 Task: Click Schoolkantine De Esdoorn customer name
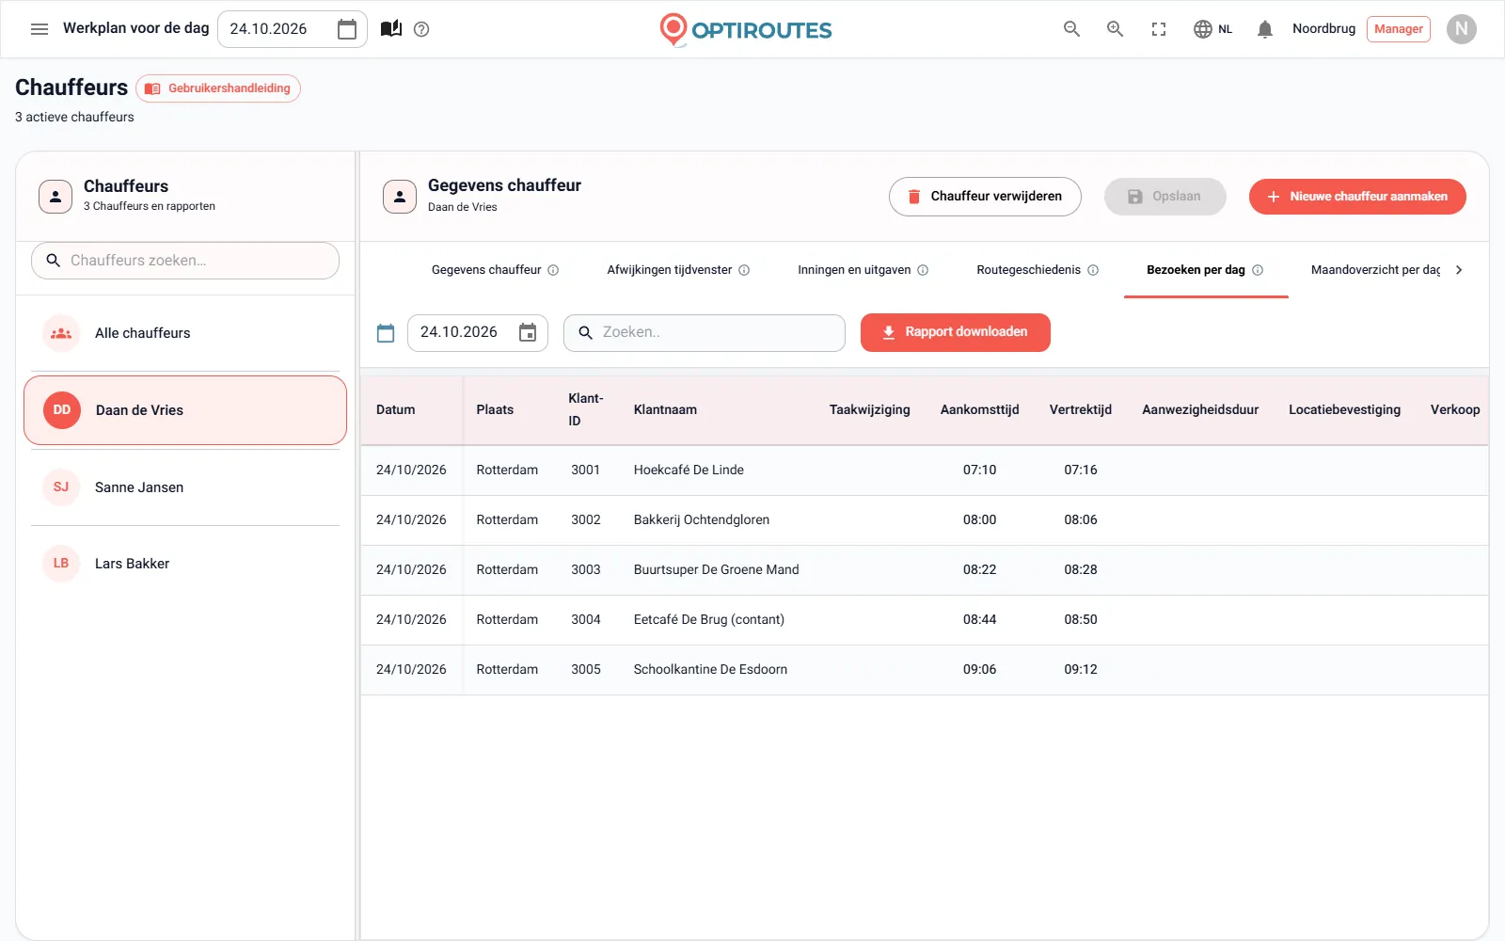click(x=710, y=670)
